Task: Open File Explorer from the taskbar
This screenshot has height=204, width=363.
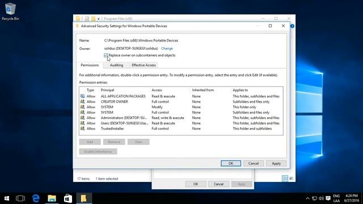Action: point(52,198)
